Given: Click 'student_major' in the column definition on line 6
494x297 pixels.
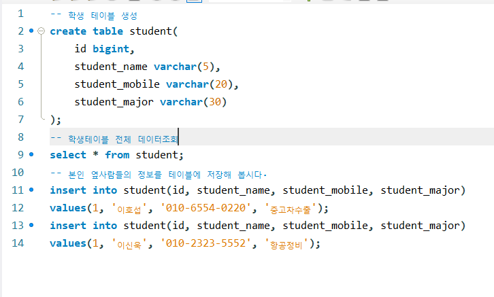Looking at the screenshot, I should [x=114, y=102].
